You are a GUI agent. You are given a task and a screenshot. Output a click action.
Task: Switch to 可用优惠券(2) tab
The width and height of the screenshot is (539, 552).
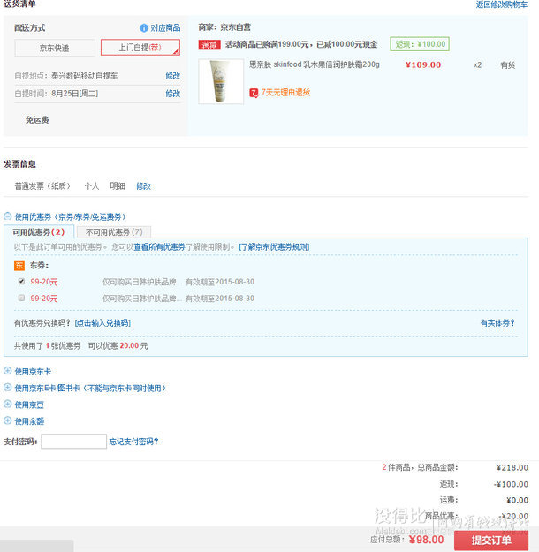tap(39, 231)
